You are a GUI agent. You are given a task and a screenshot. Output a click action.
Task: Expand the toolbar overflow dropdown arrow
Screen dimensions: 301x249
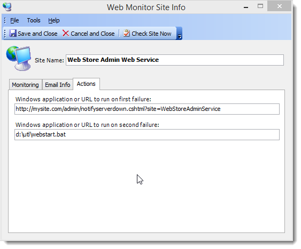pos(179,33)
